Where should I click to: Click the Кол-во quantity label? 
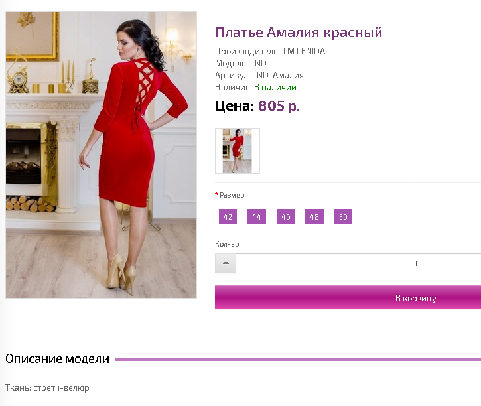[x=227, y=244]
